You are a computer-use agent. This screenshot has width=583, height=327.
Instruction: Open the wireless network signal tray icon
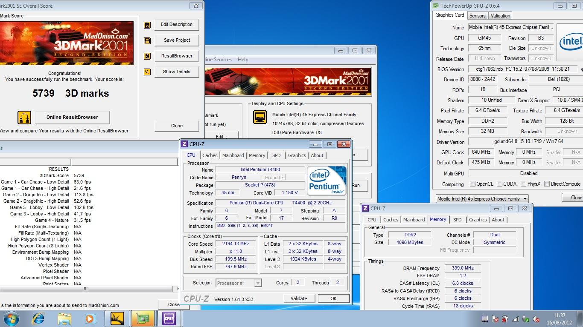(516, 319)
